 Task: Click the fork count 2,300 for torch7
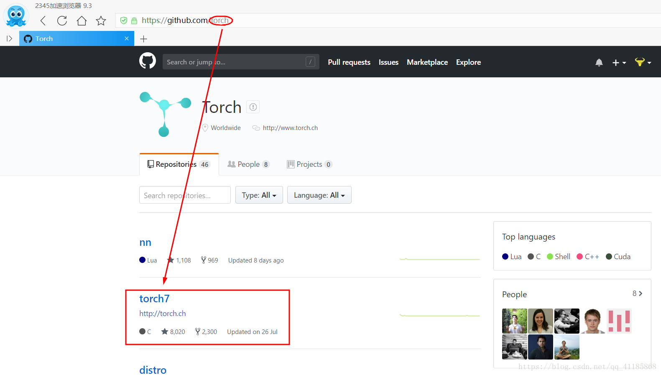pos(206,332)
